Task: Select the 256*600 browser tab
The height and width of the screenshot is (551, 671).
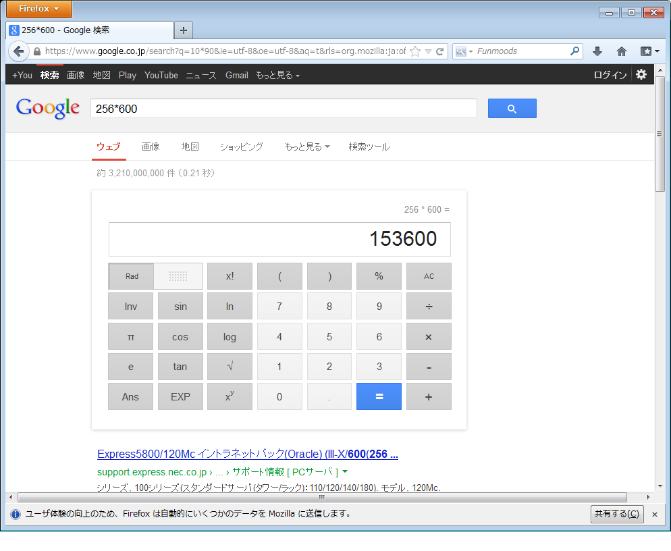Action: [x=90, y=30]
